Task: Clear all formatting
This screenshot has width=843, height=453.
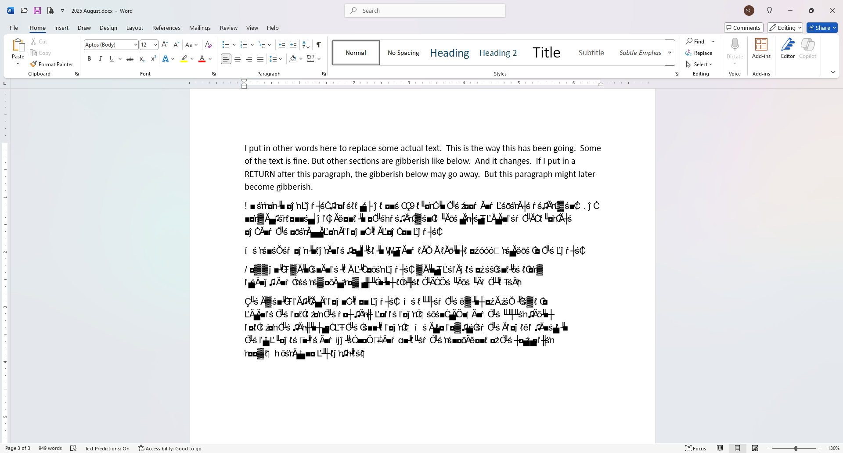Action: 208,44
